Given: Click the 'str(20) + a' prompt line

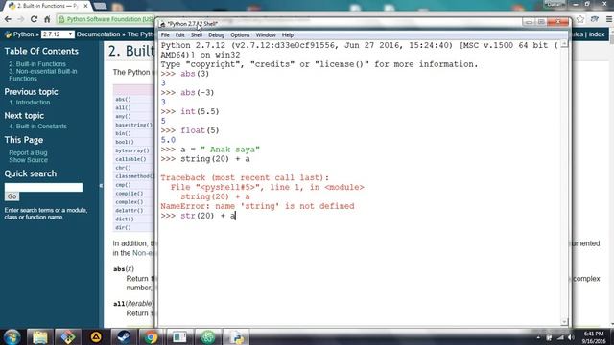Looking at the screenshot, I should tap(199, 216).
